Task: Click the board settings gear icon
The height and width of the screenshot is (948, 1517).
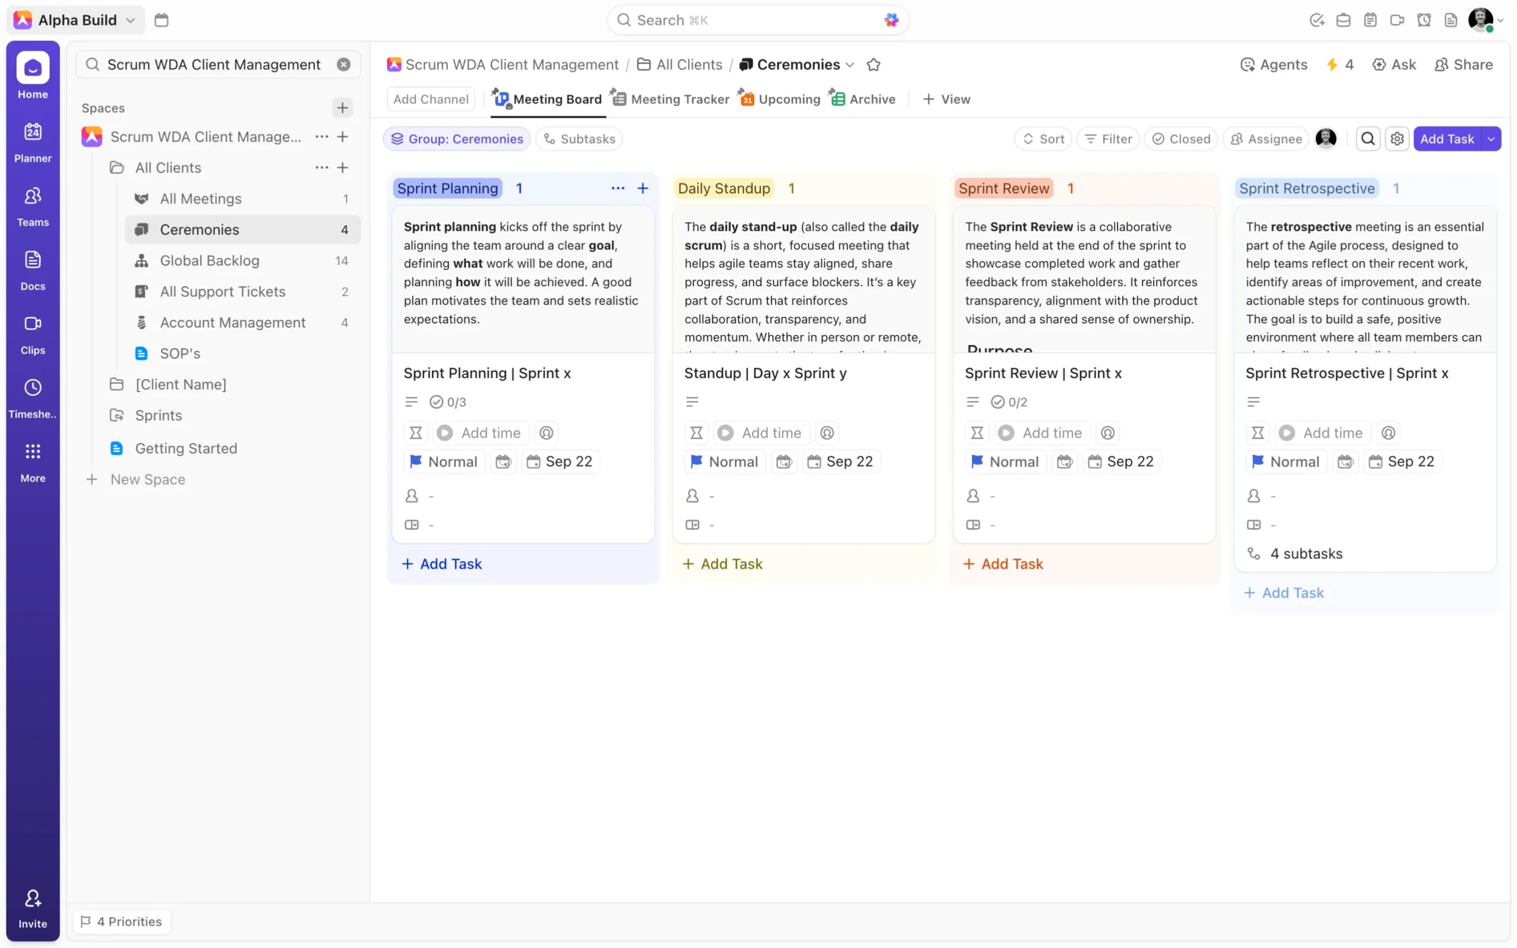Action: coord(1397,139)
